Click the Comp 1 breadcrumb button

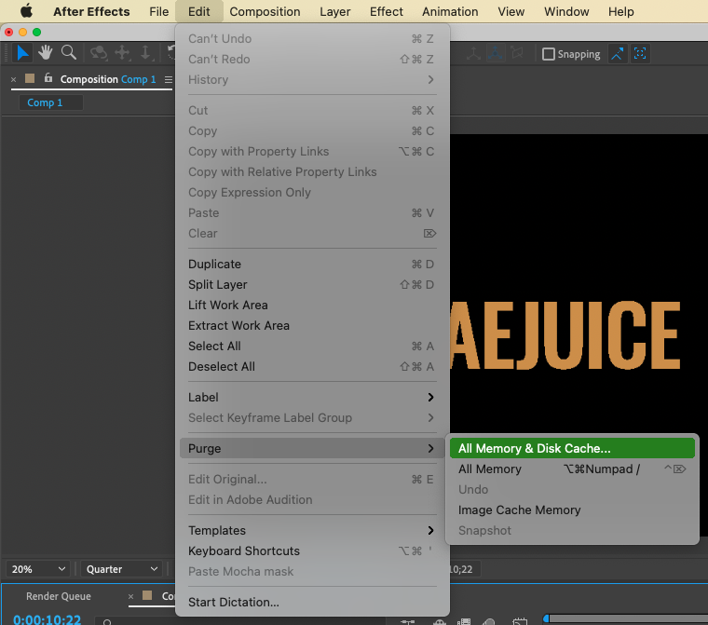[45, 102]
